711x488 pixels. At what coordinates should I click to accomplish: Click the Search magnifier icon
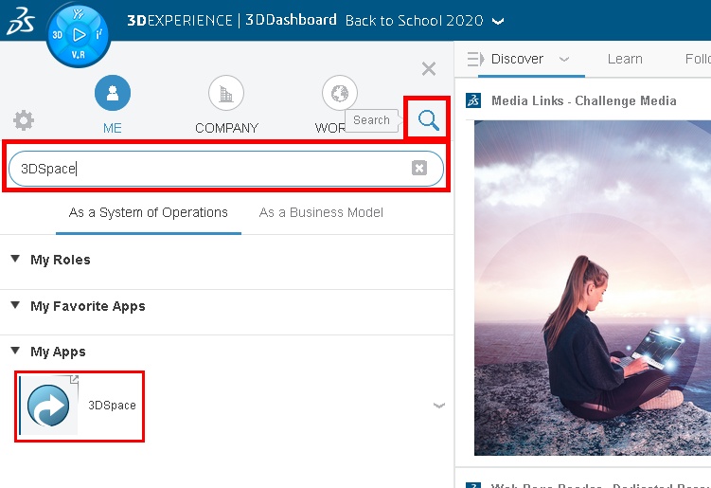click(x=428, y=119)
